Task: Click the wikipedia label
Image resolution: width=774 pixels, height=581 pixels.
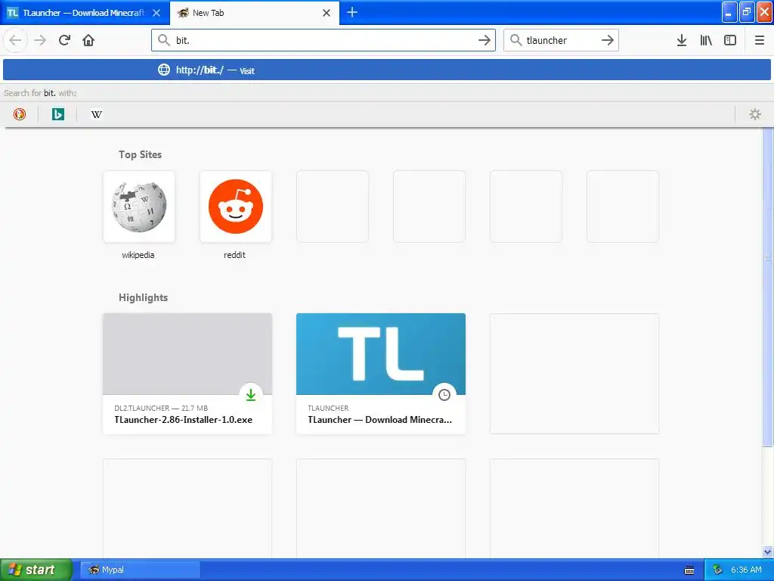Action: (x=138, y=255)
